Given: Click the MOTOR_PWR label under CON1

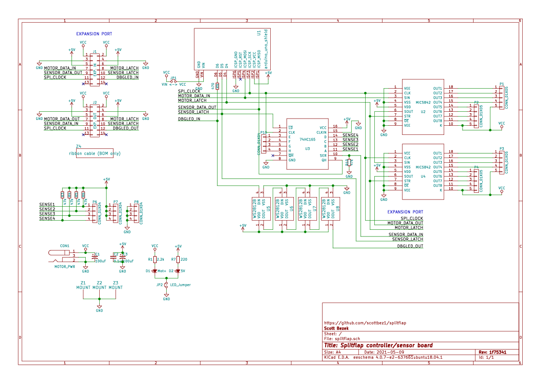Looking at the screenshot, I should coord(65,267).
